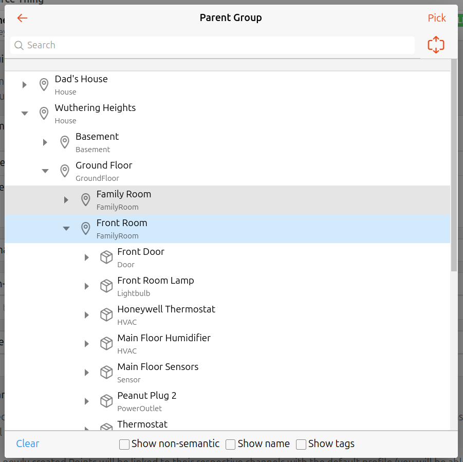Check the Show tags option
The width and height of the screenshot is (463, 462).
pos(301,444)
